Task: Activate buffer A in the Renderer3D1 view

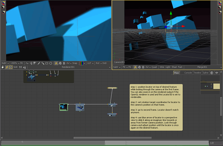Action: tap(56, 63)
